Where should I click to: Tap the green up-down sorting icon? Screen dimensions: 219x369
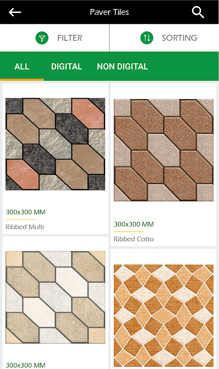[x=147, y=38]
